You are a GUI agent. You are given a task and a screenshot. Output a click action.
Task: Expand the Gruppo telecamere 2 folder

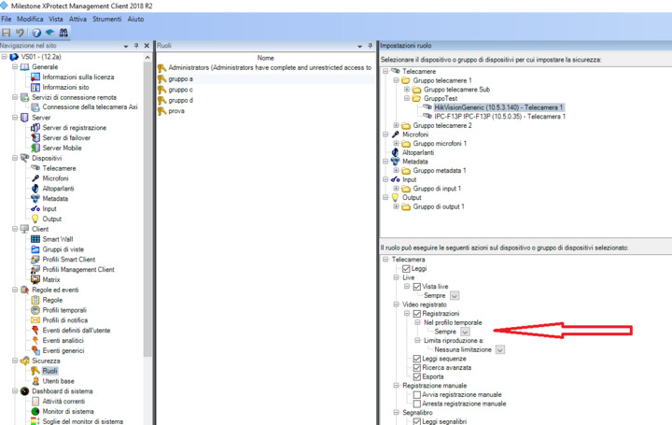coord(396,125)
